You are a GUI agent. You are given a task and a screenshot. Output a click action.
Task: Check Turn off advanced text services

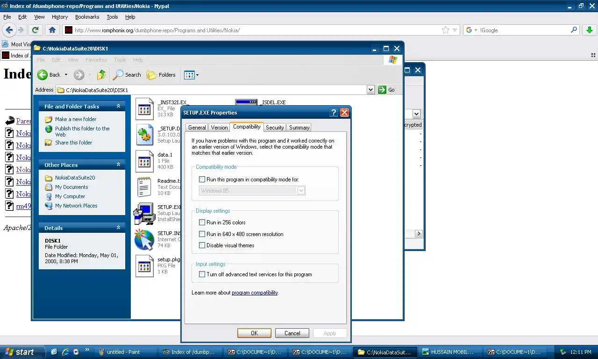coord(202,274)
